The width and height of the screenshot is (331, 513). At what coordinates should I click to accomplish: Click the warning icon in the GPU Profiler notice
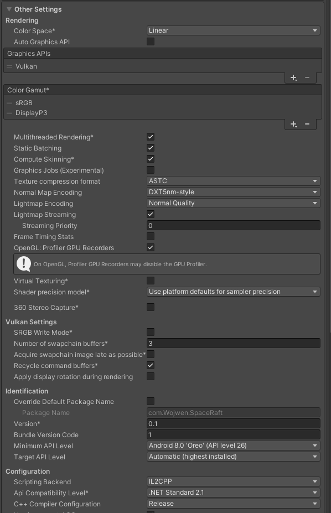(x=23, y=263)
